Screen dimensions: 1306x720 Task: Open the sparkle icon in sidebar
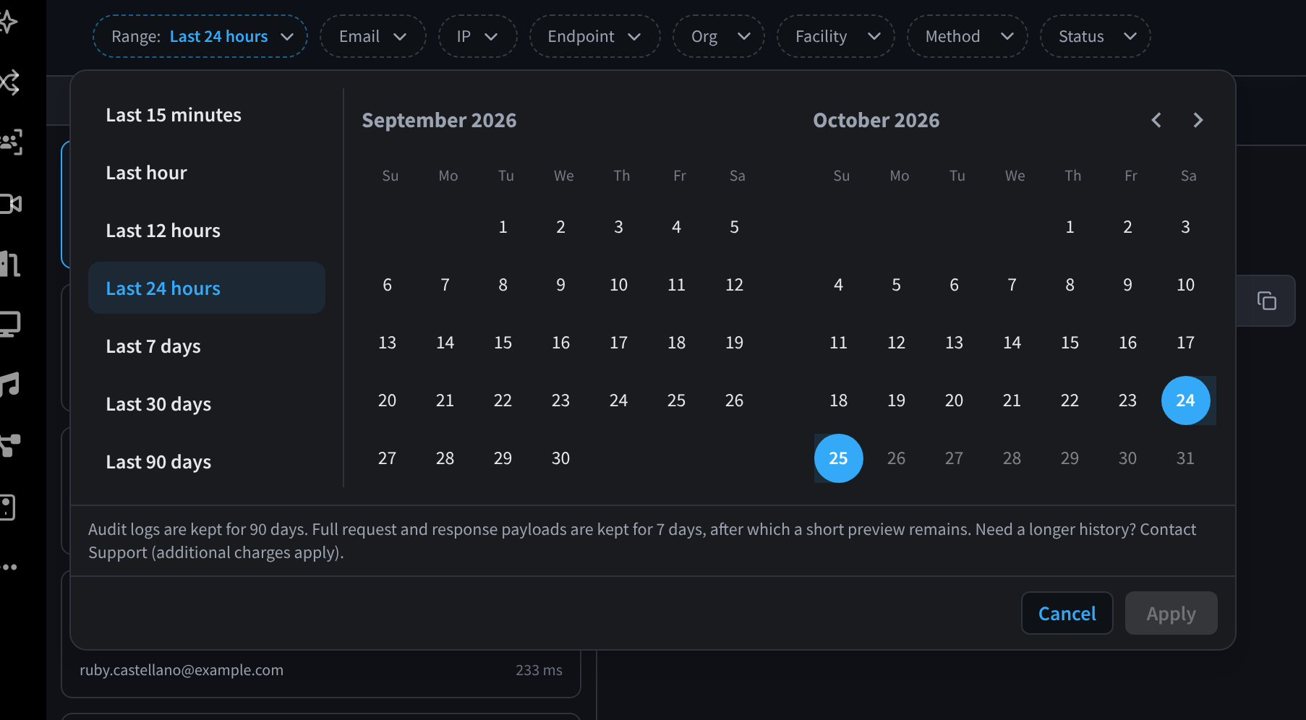[x=9, y=22]
